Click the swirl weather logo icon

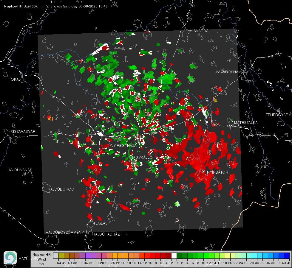coord(10,258)
